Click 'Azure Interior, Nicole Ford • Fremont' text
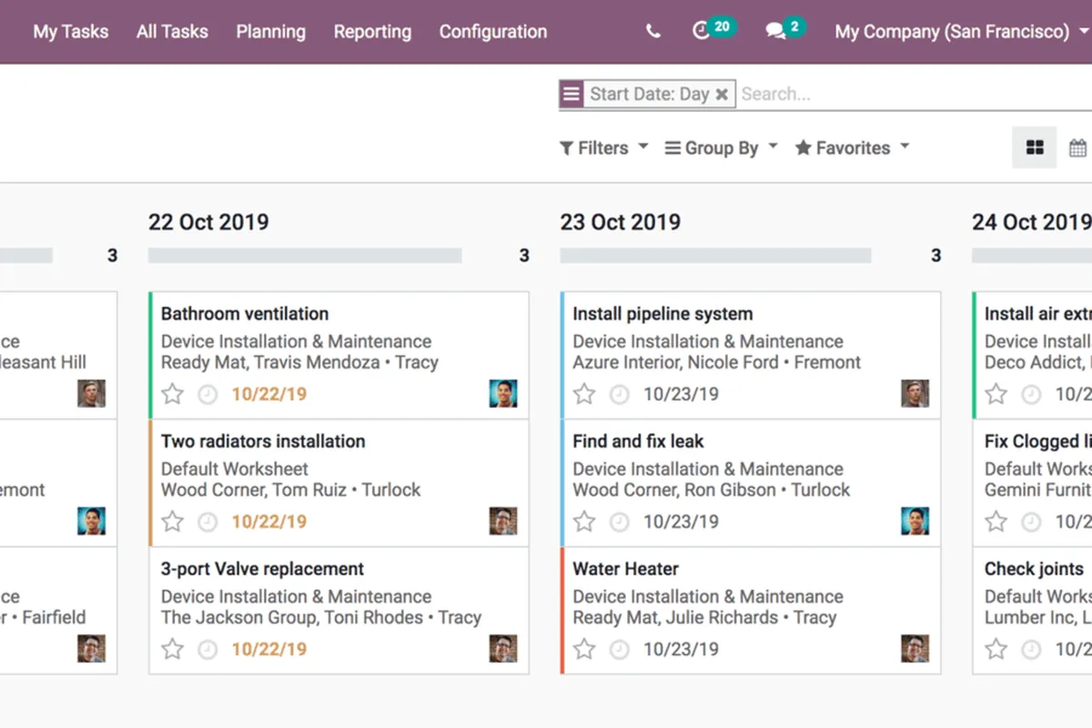Image resolution: width=1092 pixels, height=728 pixels. tap(717, 362)
